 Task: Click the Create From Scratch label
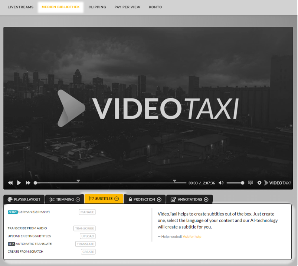point(26,252)
